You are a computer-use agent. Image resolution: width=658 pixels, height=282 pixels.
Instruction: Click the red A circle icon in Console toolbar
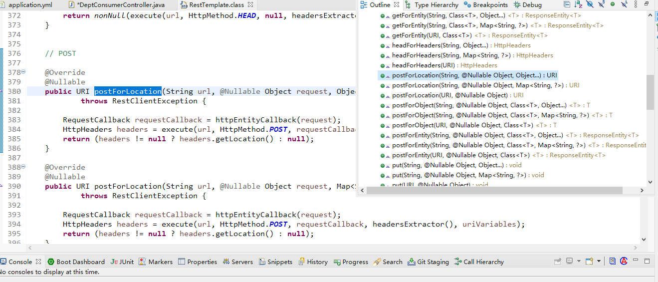[x=624, y=261]
